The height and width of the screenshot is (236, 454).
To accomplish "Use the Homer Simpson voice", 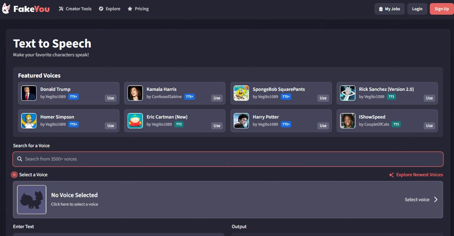I will pos(111,126).
